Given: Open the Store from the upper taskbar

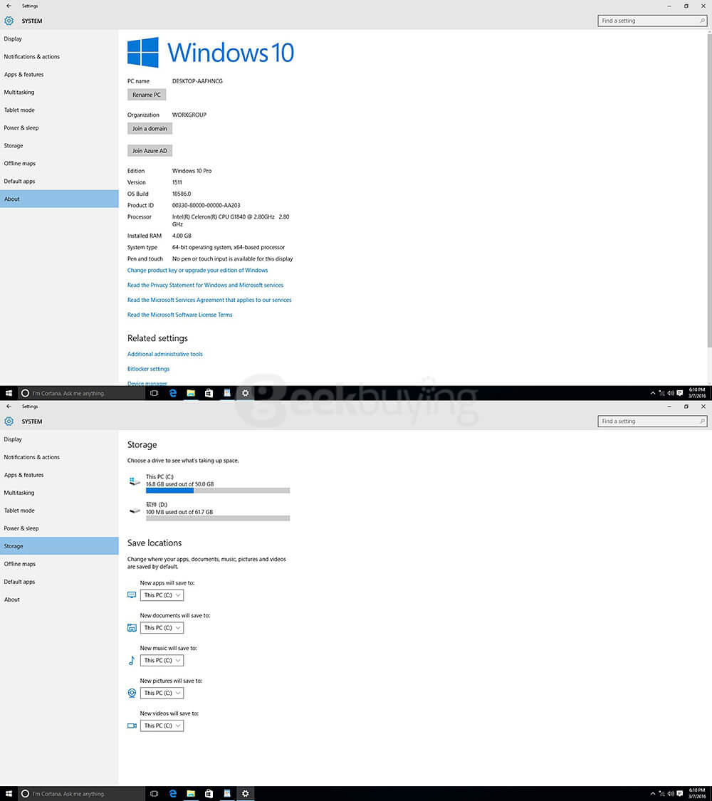Looking at the screenshot, I should click(209, 393).
